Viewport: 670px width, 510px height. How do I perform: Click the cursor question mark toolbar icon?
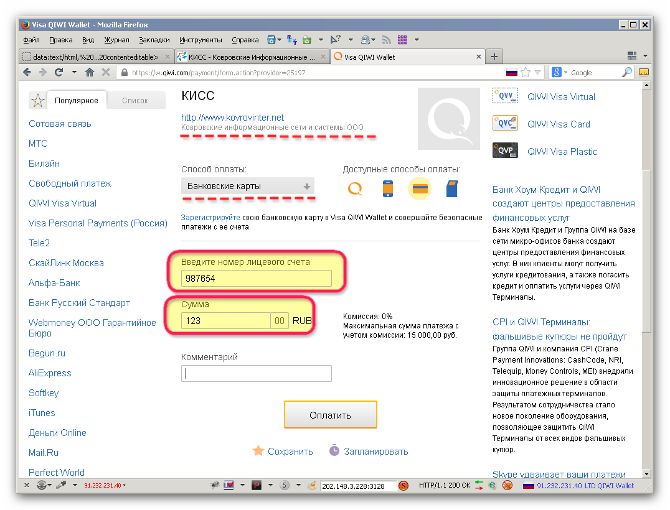tap(336, 40)
